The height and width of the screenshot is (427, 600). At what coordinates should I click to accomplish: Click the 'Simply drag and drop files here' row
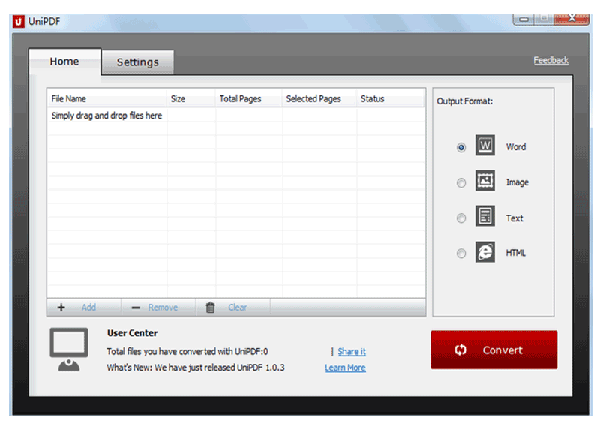tap(236, 116)
